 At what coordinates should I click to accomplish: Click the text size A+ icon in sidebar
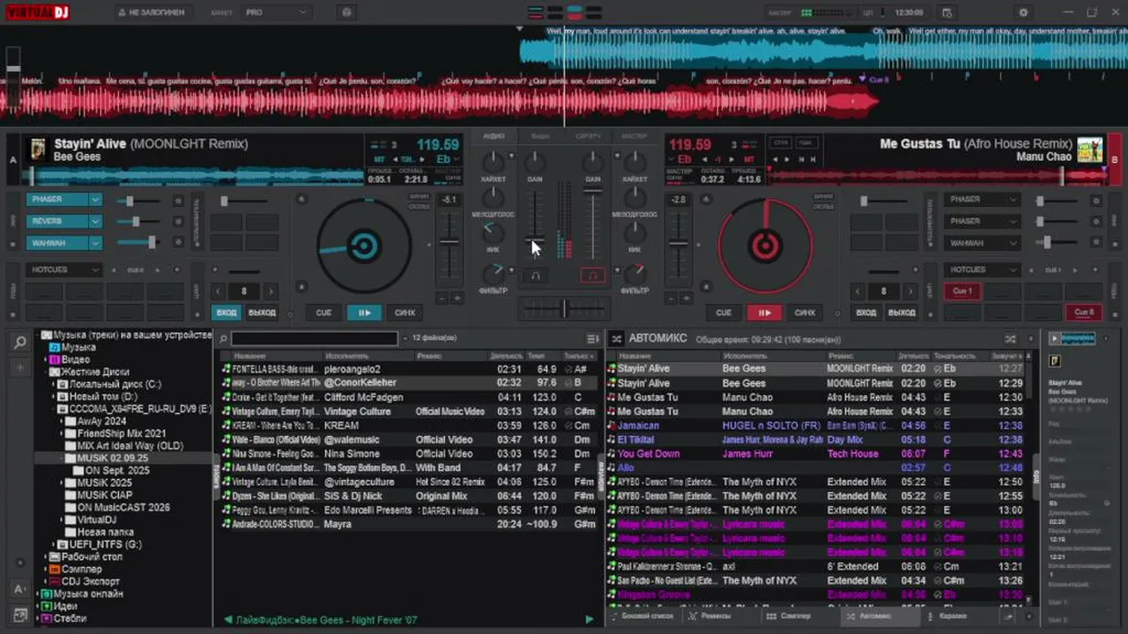click(x=19, y=589)
